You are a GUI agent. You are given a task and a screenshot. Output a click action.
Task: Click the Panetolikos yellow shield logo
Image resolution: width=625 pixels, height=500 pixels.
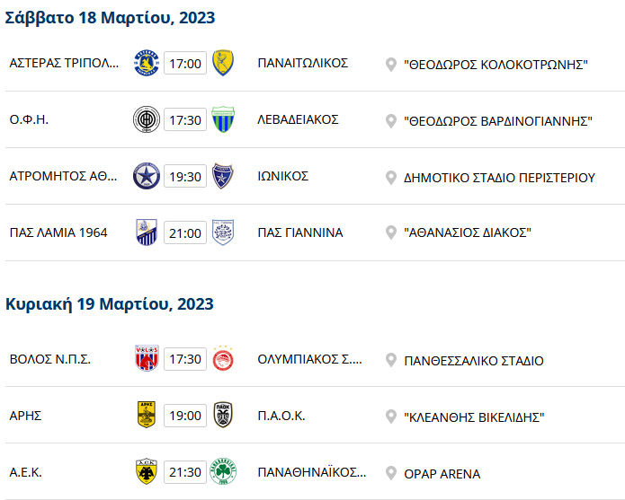click(x=223, y=63)
